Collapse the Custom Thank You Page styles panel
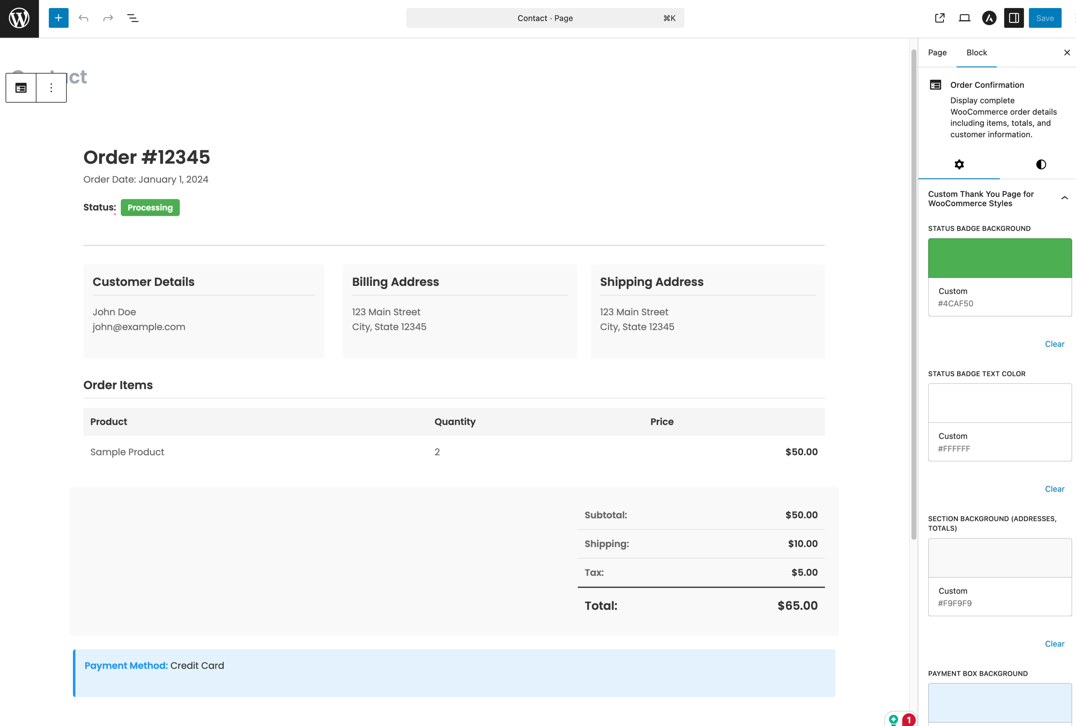Image resolution: width=1076 pixels, height=726 pixels. (1064, 198)
